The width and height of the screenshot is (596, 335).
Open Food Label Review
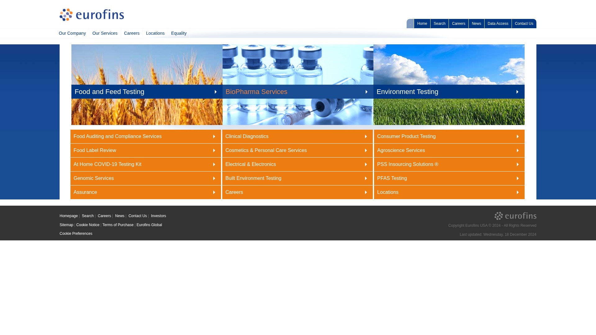point(146,150)
